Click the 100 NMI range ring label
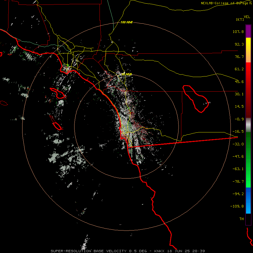Screen dimensions: 253x253 pyautogui.click(x=126, y=22)
